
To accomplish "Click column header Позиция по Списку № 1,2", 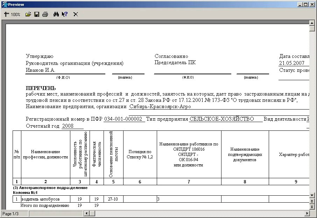I will coord(140,154).
